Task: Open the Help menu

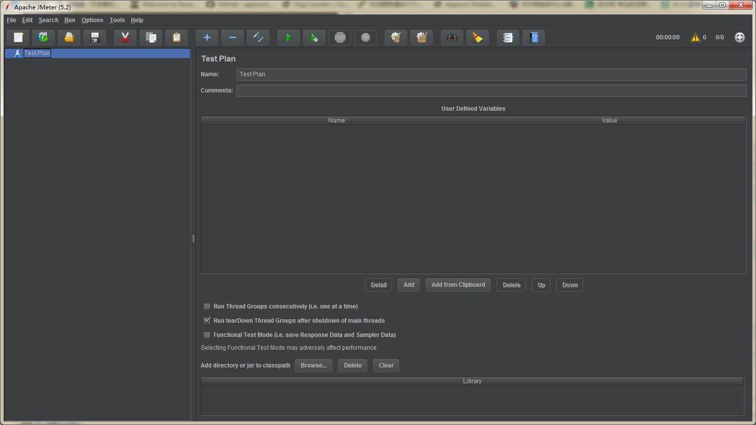Action: tap(137, 20)
